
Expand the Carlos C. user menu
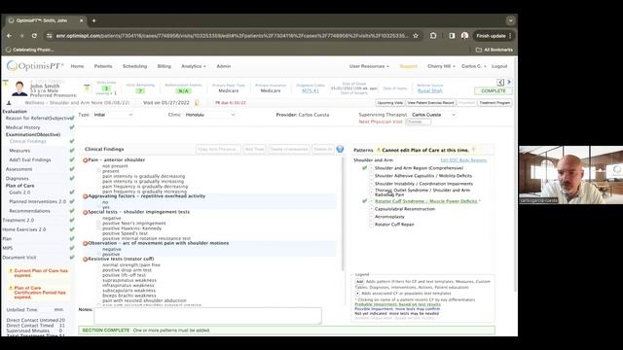(474, 66)
